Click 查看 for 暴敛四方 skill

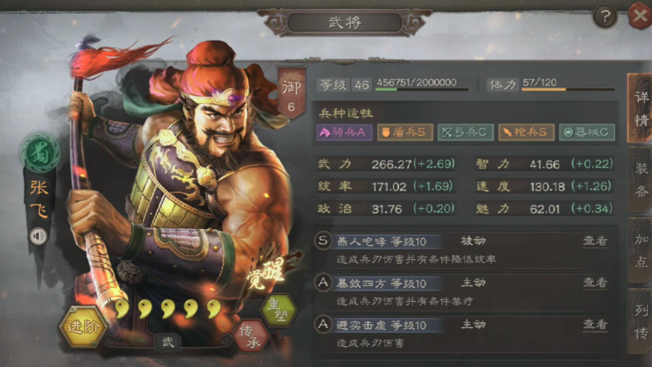click(595, 282)
